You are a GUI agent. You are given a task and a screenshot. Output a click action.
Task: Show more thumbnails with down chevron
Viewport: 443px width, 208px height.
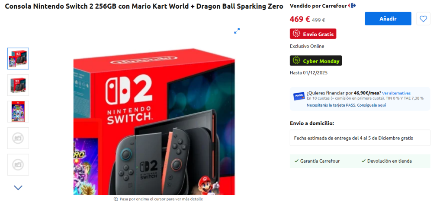(x=18, y=187)
